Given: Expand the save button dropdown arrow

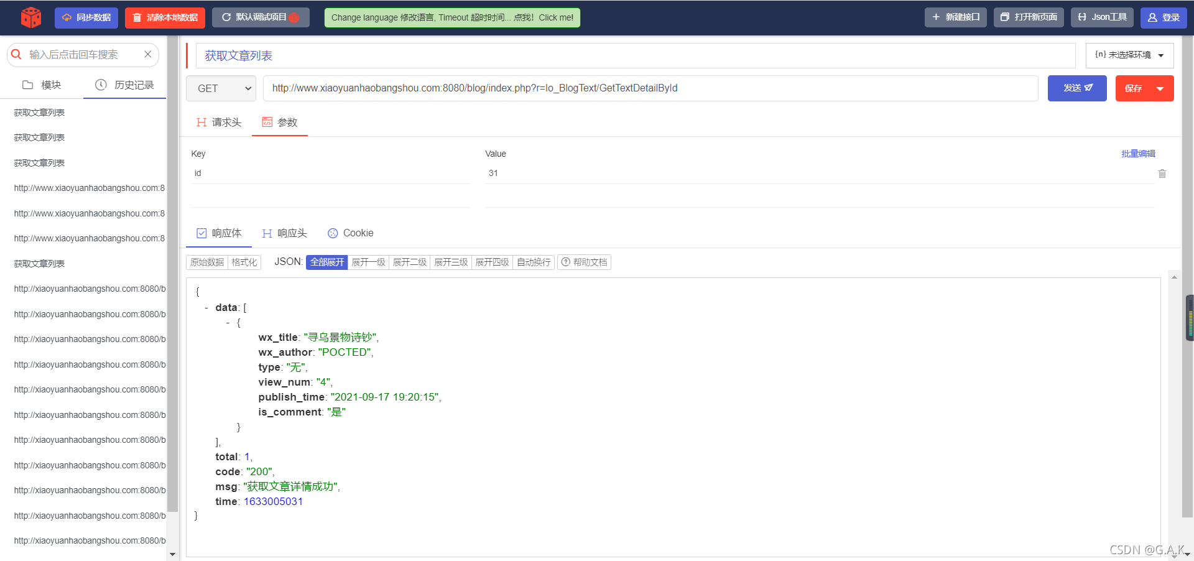Looking at the screenshot, I should tap(1160, 88).
